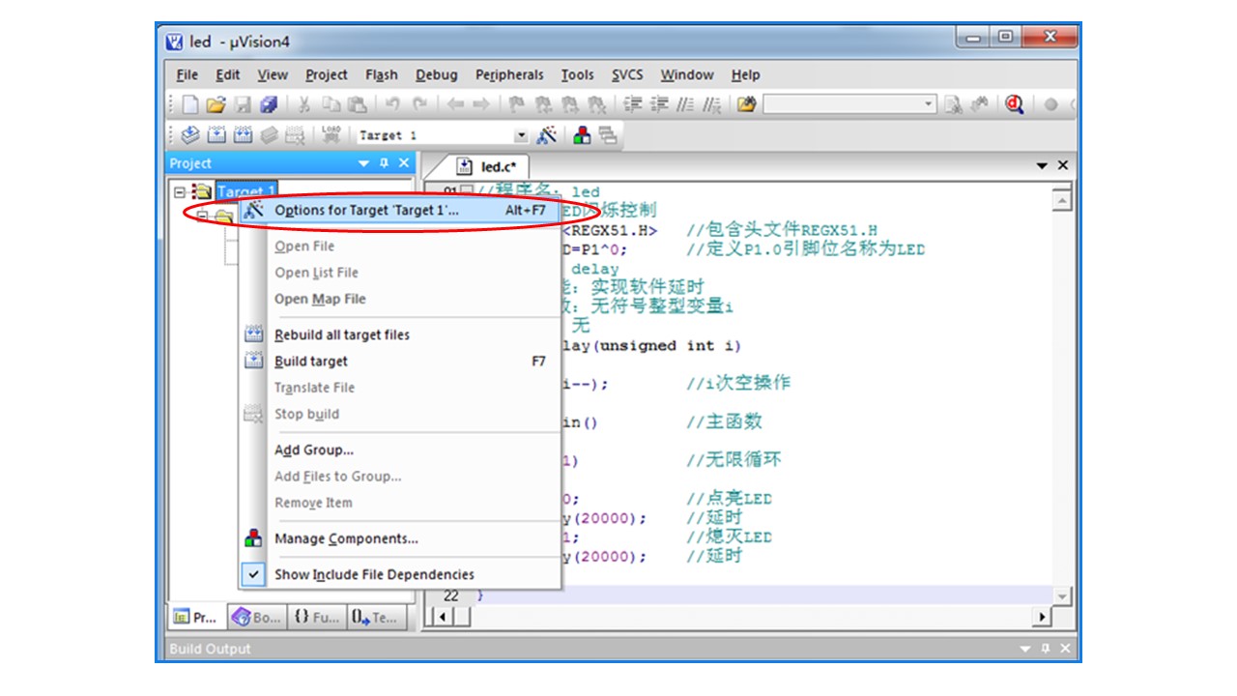
Task: Collapse the Target 1 tree node
Action: coord(180,191)
